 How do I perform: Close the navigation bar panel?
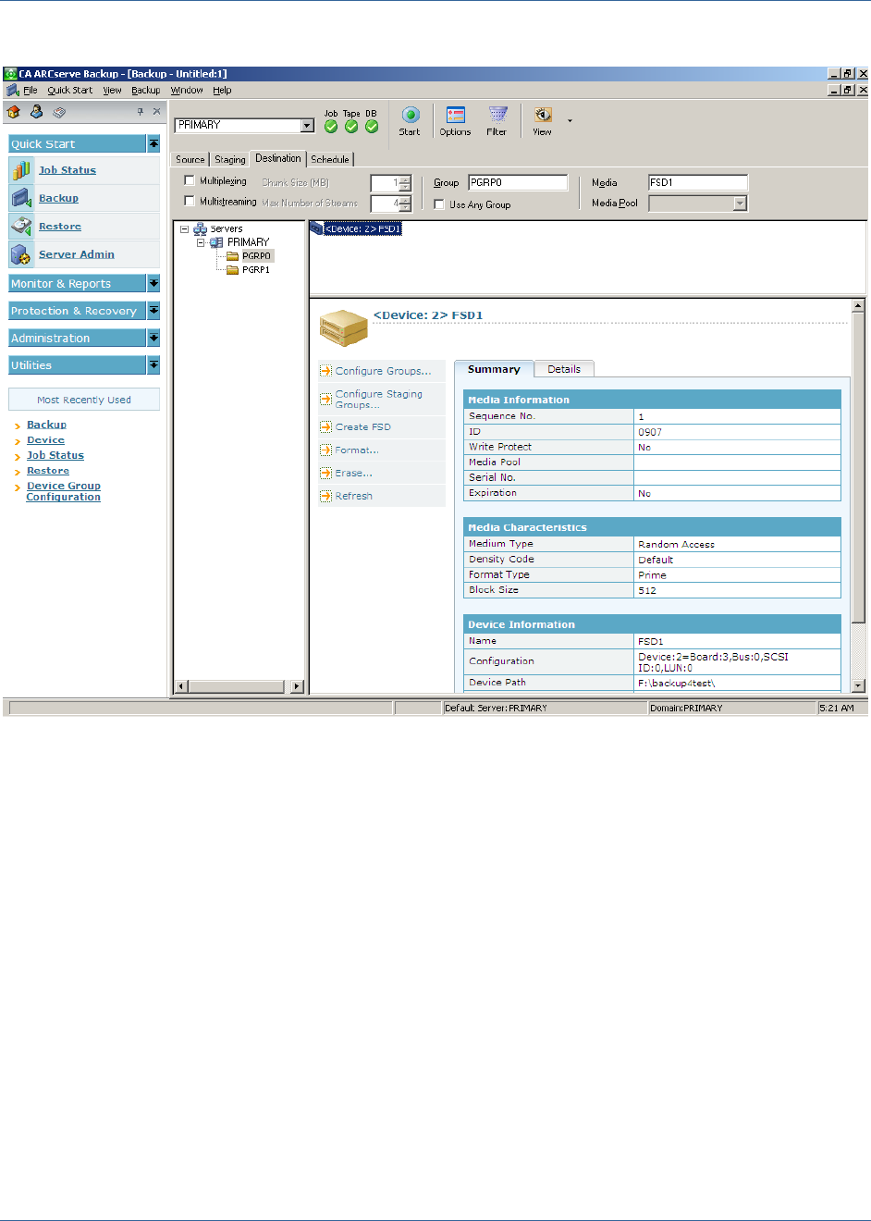(x=156, y=111)
